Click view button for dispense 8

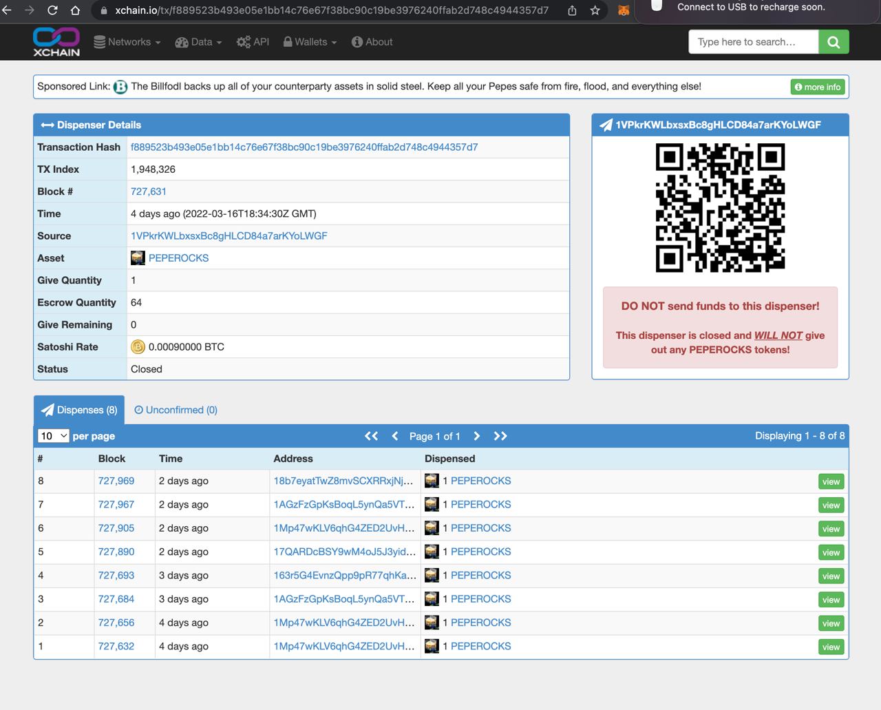(831, 482)
